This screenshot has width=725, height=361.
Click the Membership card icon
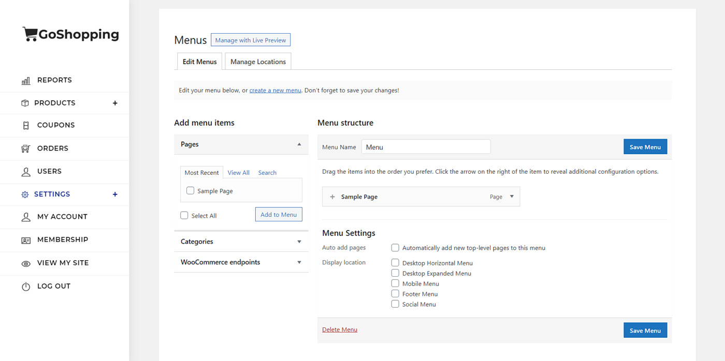26,240
